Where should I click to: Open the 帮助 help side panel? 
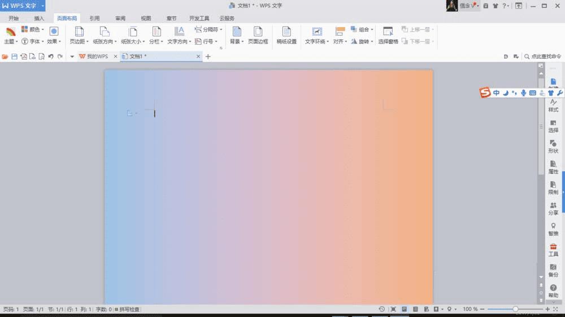pyautogui.click(x=553, y=291)
